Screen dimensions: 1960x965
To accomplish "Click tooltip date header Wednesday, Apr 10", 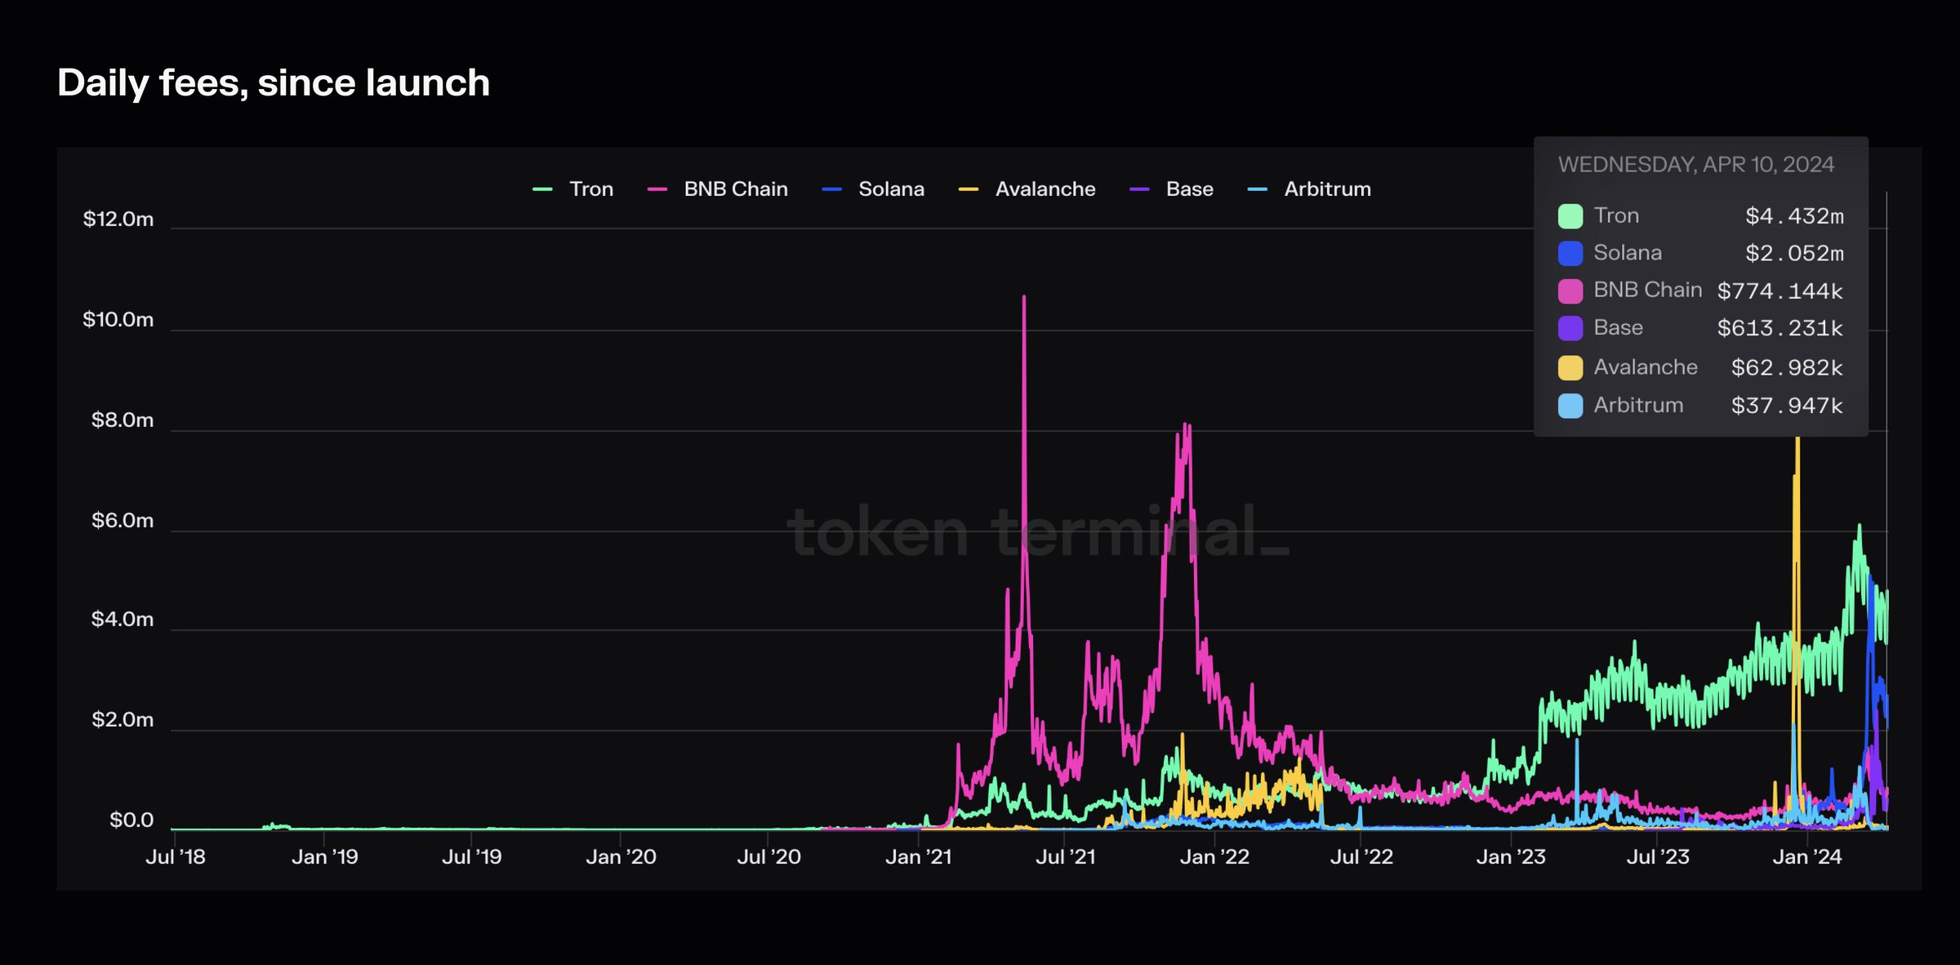I will click(1695, 165).
